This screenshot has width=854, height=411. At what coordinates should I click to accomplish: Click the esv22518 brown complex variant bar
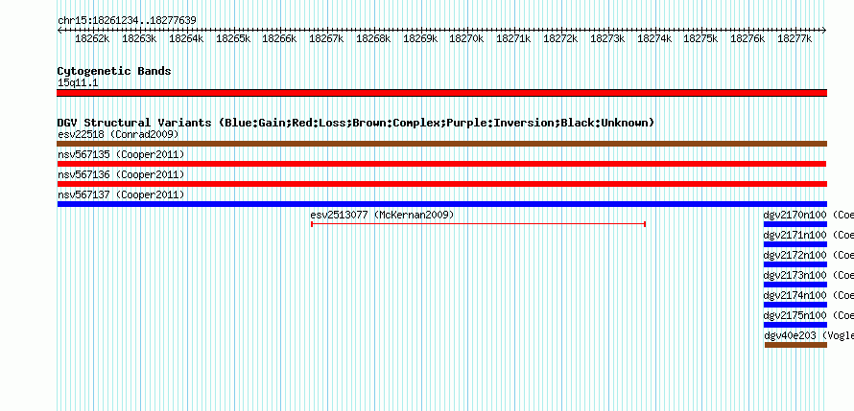441,144
